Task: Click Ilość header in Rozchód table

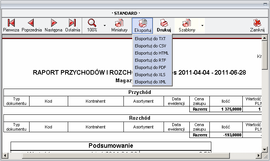Action: [226, 127]
